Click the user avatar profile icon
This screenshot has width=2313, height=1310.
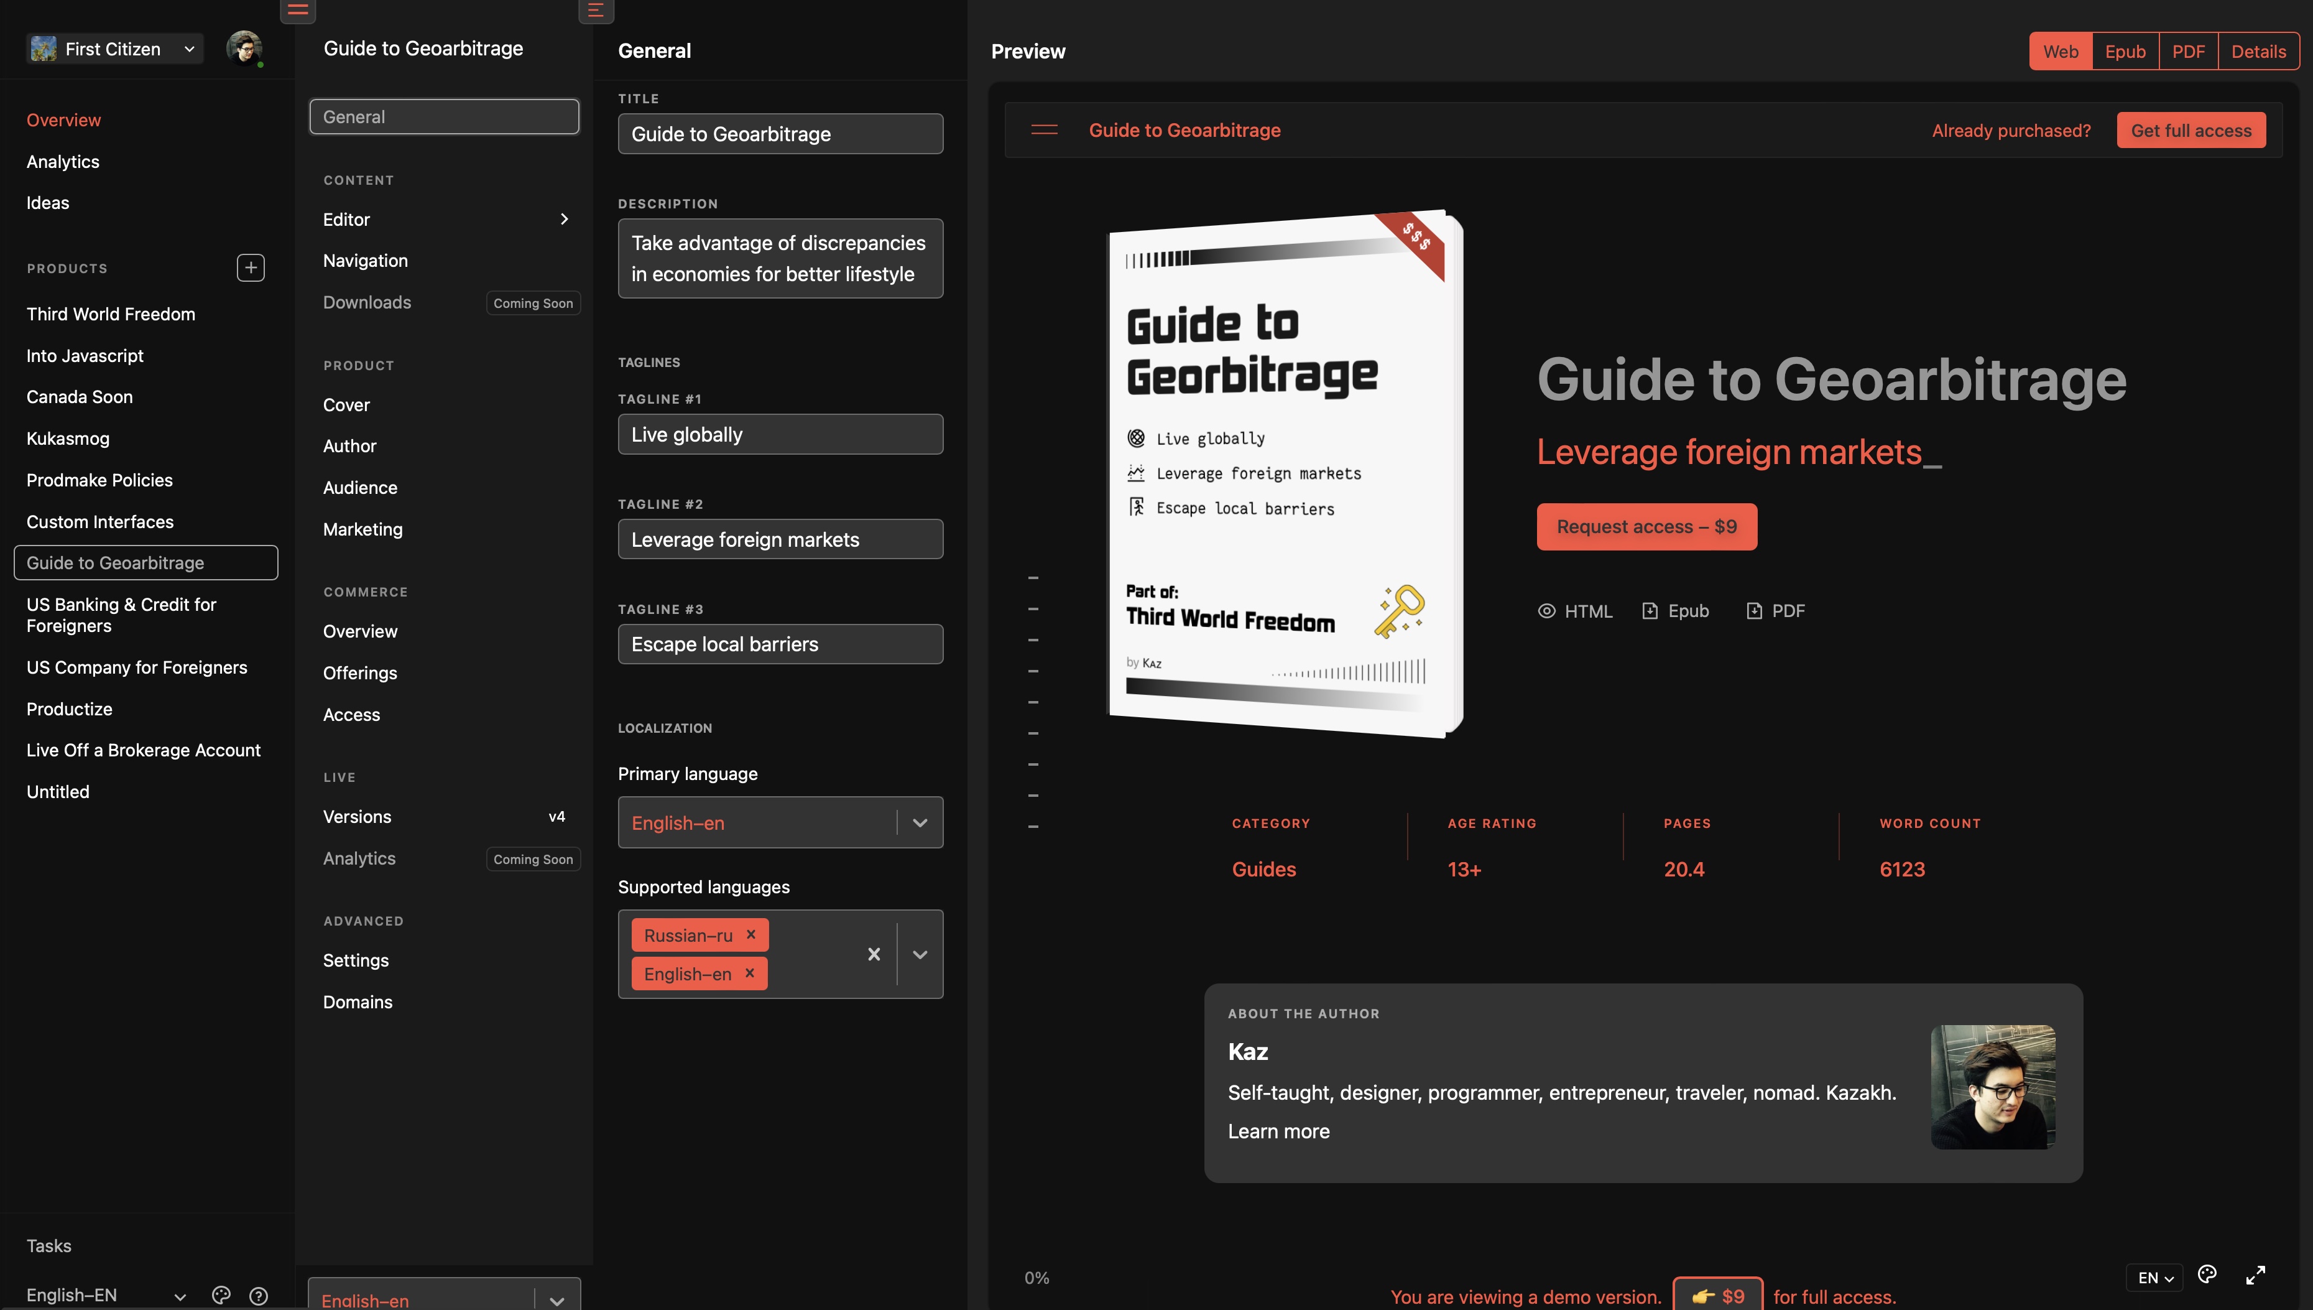click(244, 48)
